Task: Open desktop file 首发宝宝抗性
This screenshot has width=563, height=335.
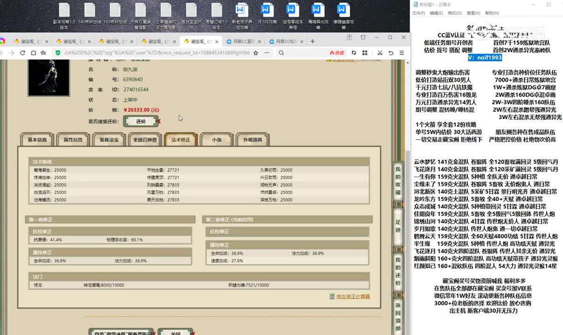Action: pyautogui.click(x=191, y=15)
